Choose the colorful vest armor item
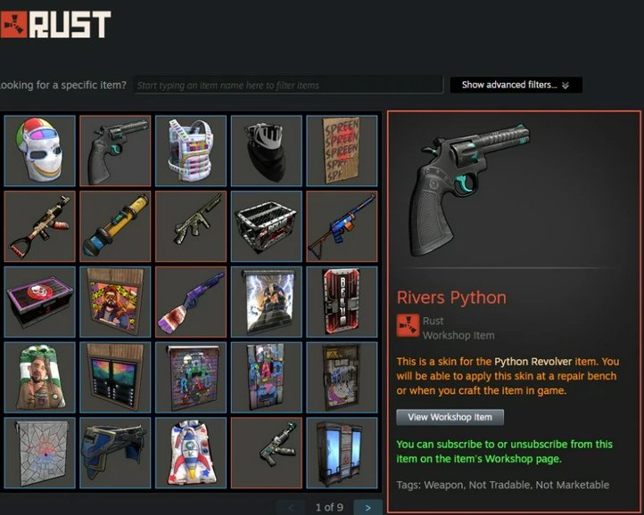 click(191, 151)
